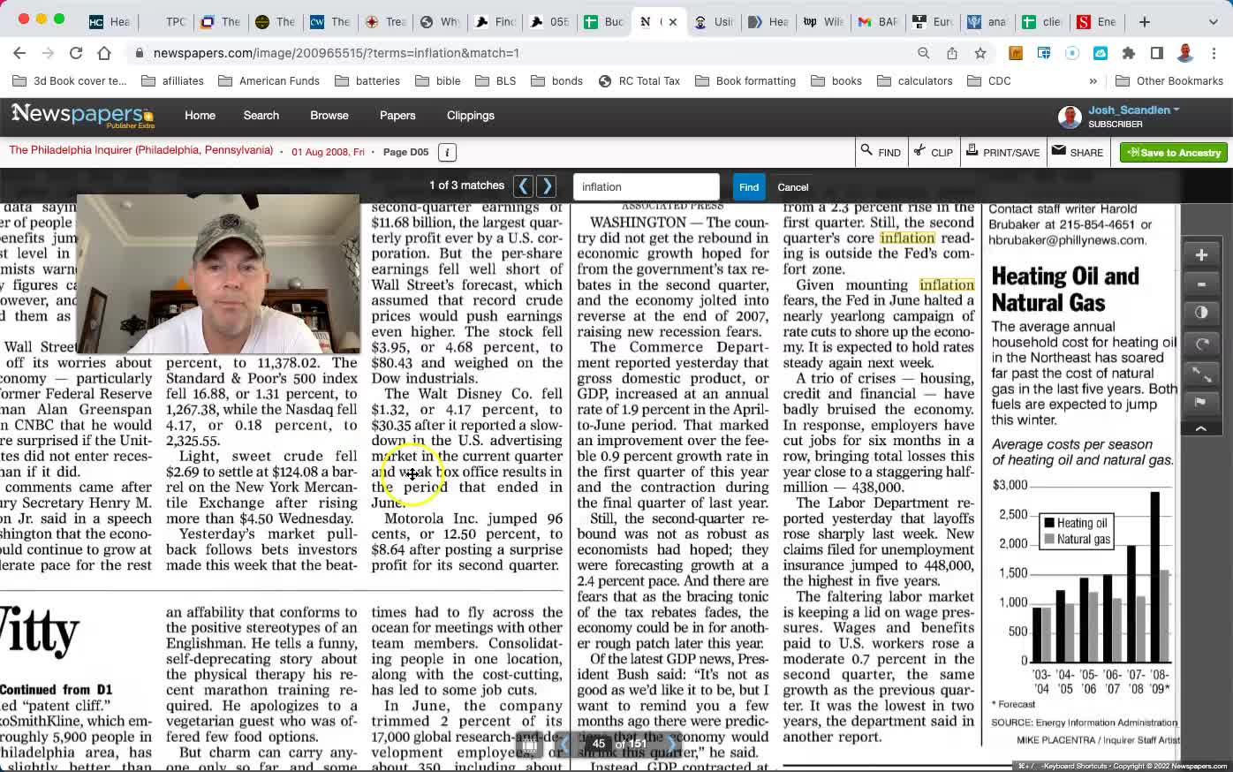Open the Other Bookmarks folder
Image resolution: width=1233 pixels, height=772 pixels.
[1169, 81]
